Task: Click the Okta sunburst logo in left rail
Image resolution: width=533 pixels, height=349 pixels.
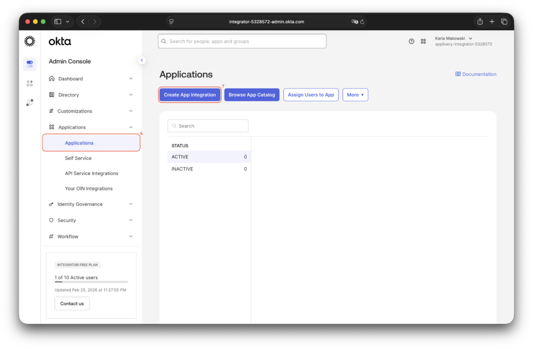Action: [30, 41]
